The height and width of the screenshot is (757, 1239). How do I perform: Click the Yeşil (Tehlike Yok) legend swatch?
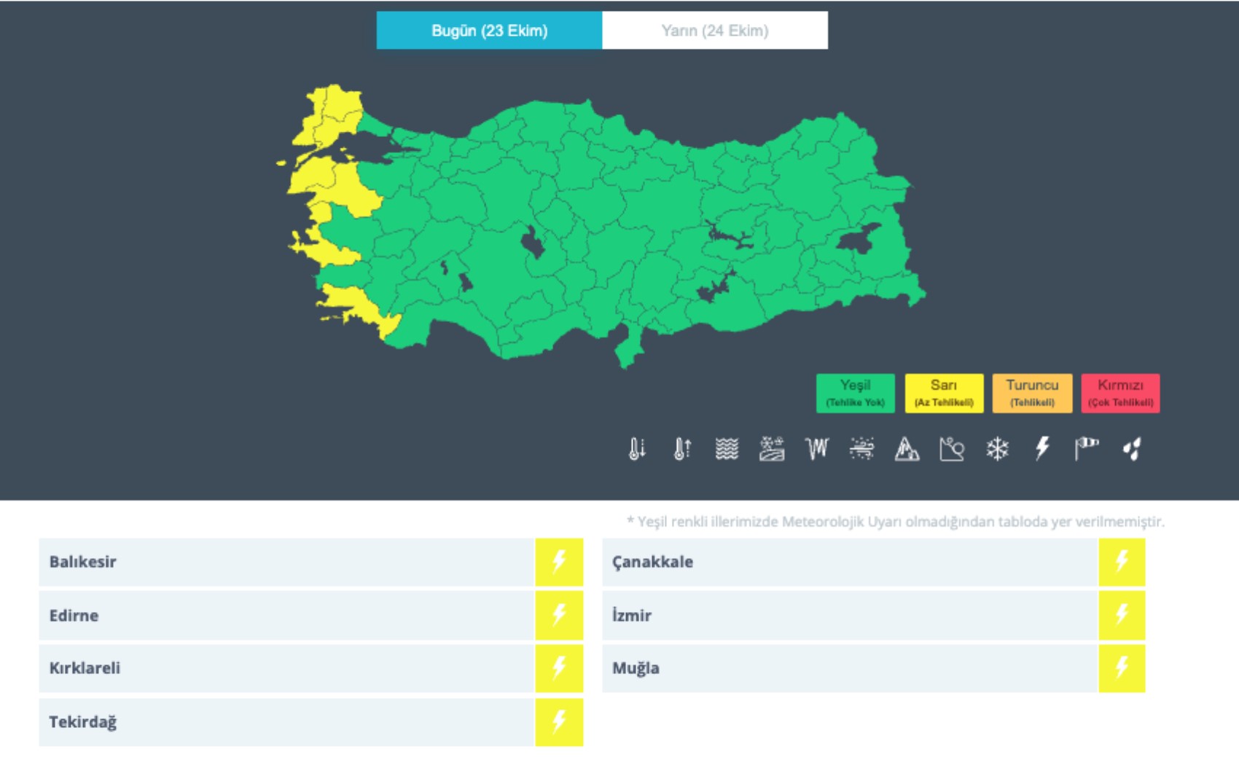tap(855, 393)
